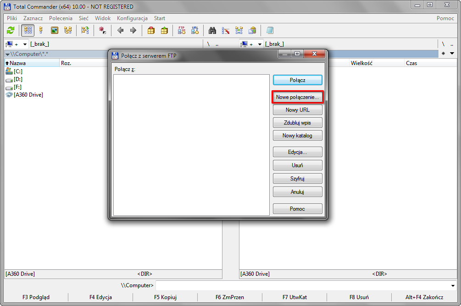461x306 pixels.
Task: Open the right panel directory history arrow
Action: pos(452,54)
